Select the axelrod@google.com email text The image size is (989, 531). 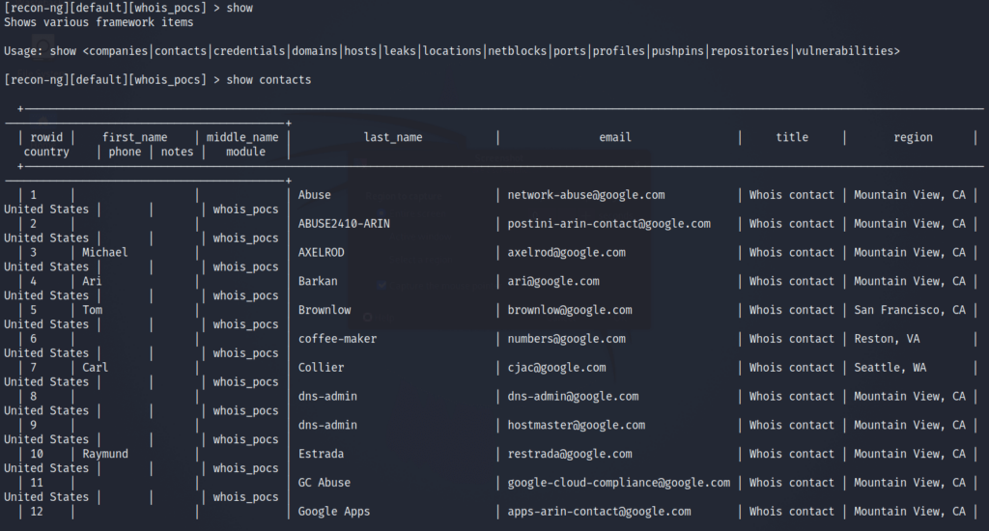[x=566, y=252]
